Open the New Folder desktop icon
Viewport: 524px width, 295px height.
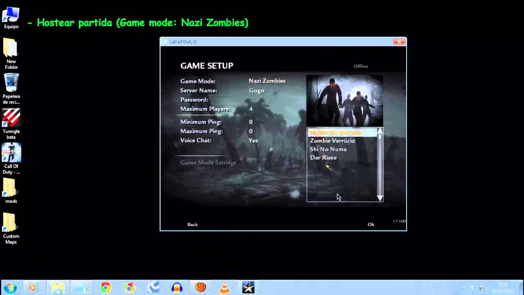coord(11,54)
